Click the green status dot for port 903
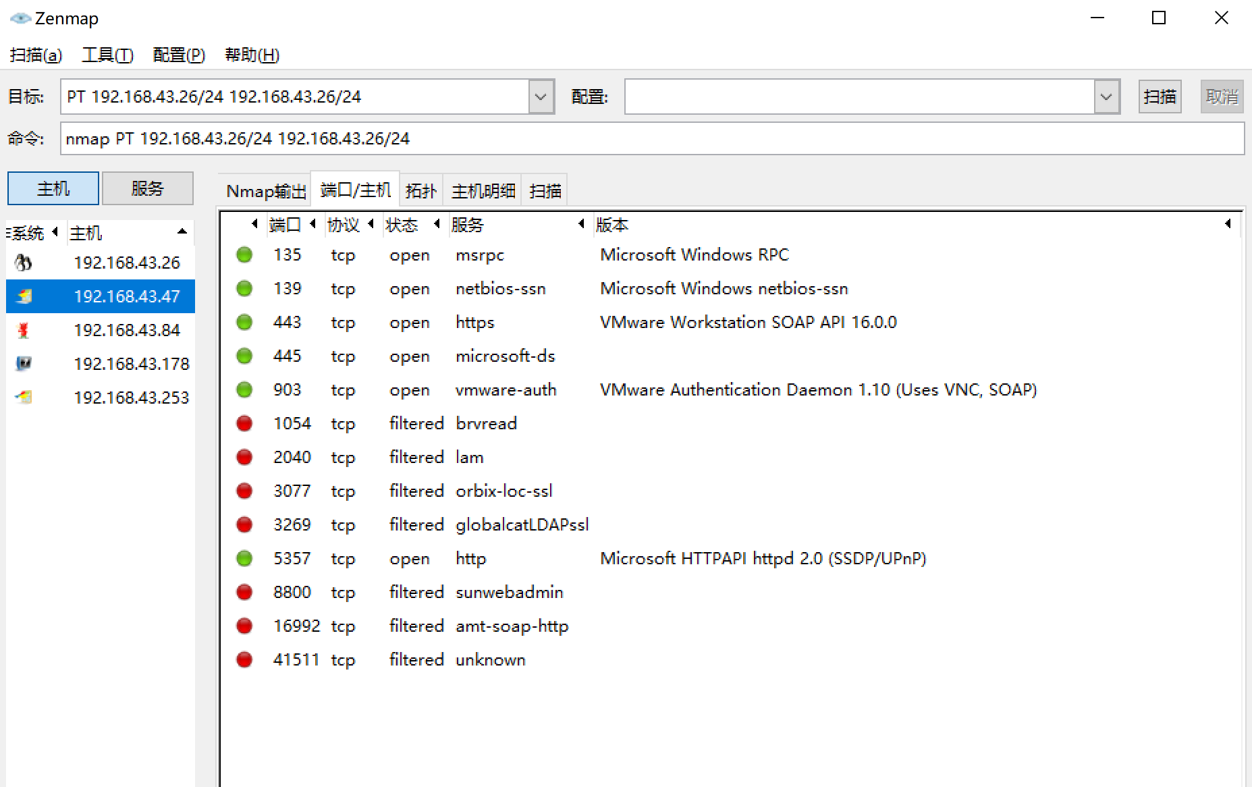The height and width of the screenshot is (787, 1252). click(x=244, y=389)
